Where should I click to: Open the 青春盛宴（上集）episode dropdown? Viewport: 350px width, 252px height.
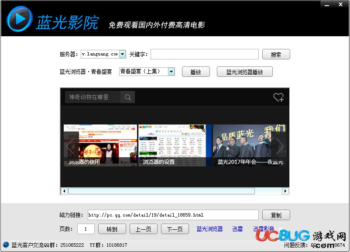[171, 72]
